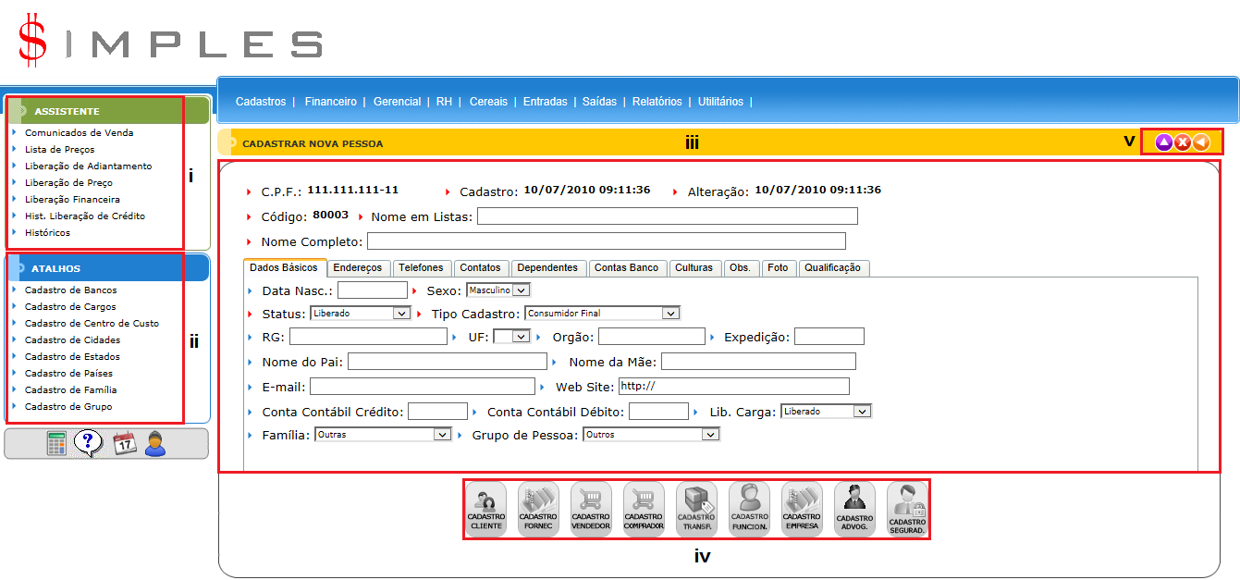The height and width of the screenshot is (580, 1240).
Task: Click the Cadastro Cliente icon button
Action: click(485, 510)
